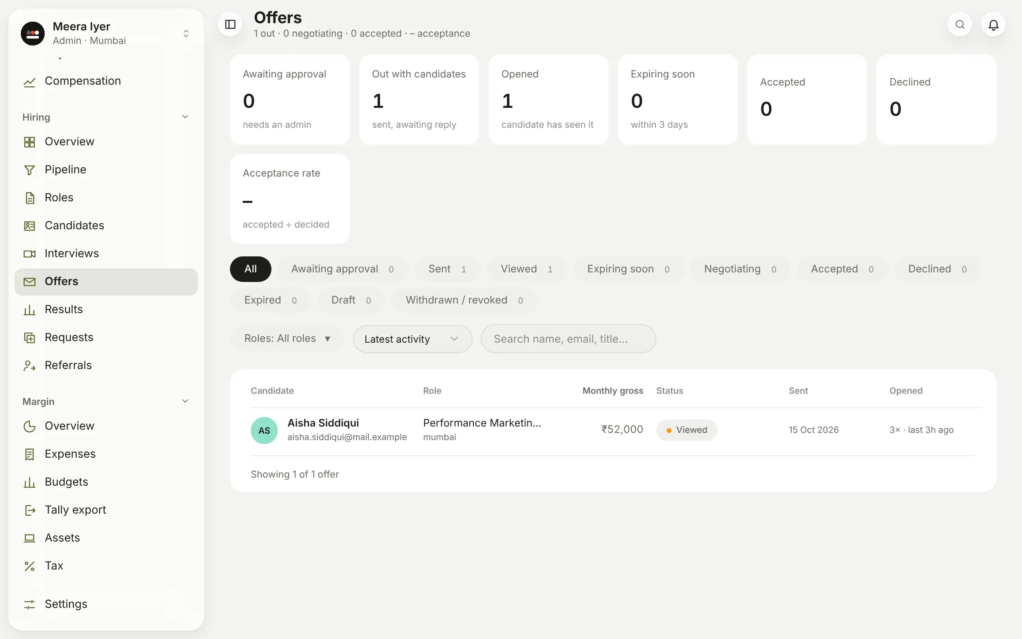1022x639 pixels.
Task: Filter by Expiring soon tab
Action: tap(628, 269)
